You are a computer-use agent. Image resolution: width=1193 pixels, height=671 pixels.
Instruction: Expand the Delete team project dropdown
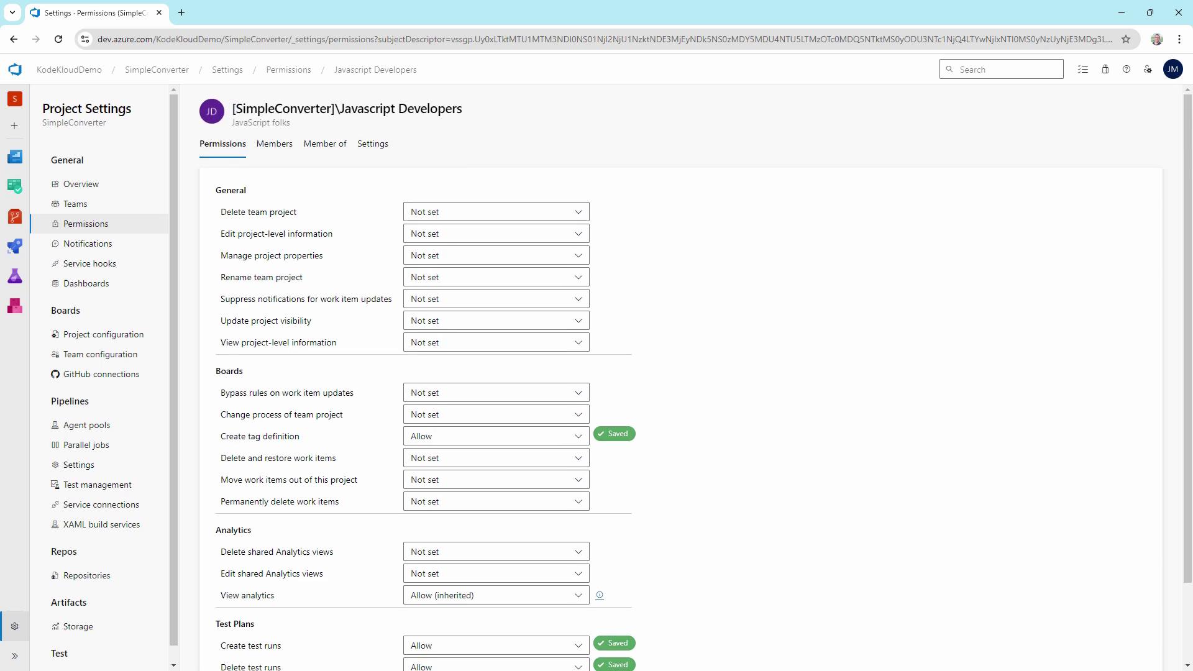[x=496, y=212]
